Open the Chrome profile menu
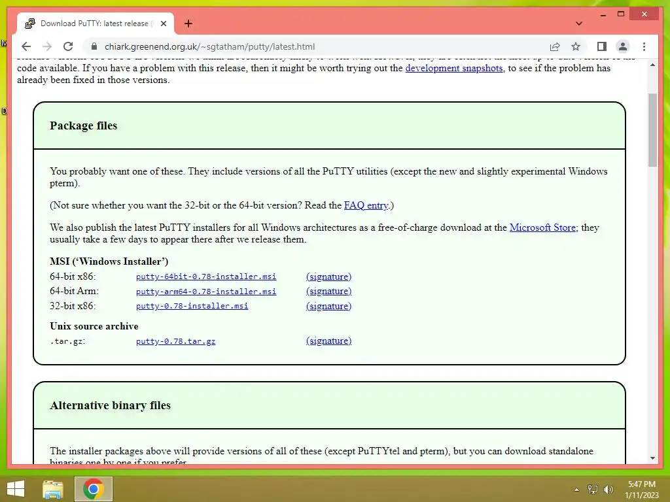The width and height of the screenshot is (670, 502). click(x=623, y=46)
